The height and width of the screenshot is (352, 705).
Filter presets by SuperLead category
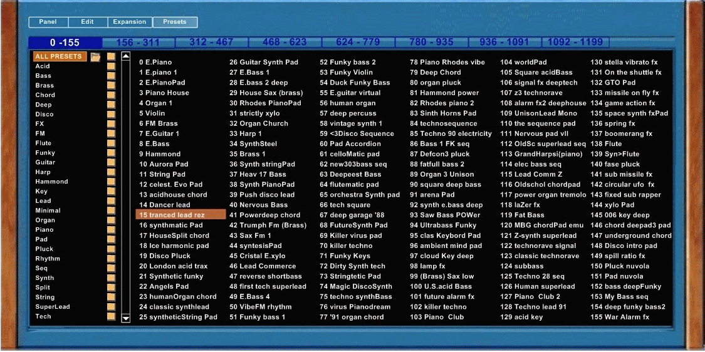53,307
